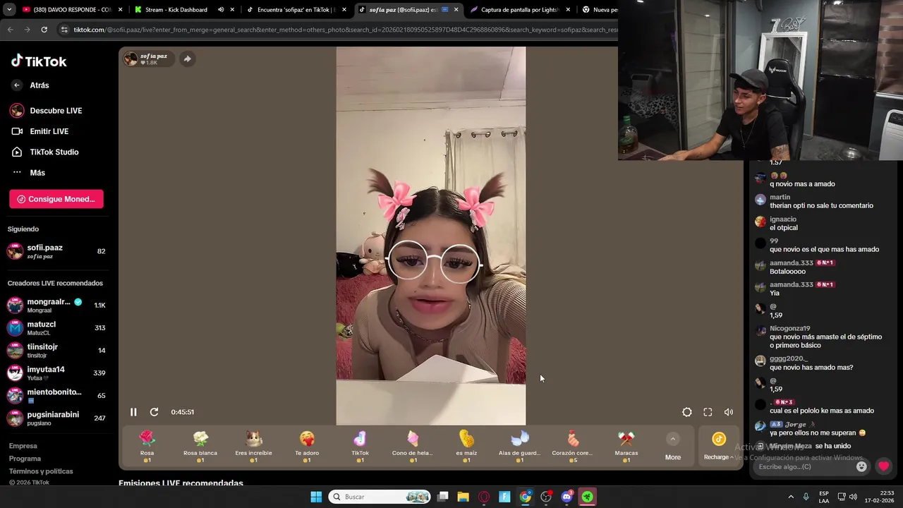Open followed creator sofii.paaz
Screen dimensions: 903x508
coord(56,251)
